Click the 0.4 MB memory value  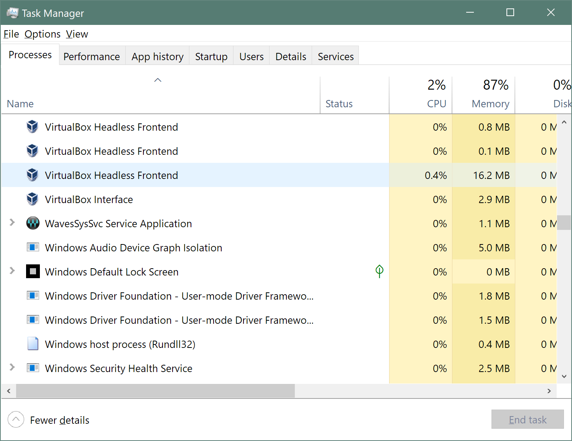pyautogui.click(x=494, y=344)
